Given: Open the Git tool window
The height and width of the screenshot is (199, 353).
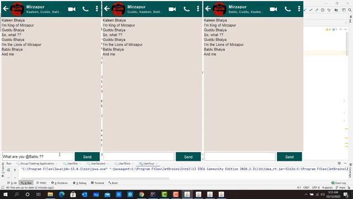Looking at the screenshot, I should pyautogui.click(x=12, y=183).
